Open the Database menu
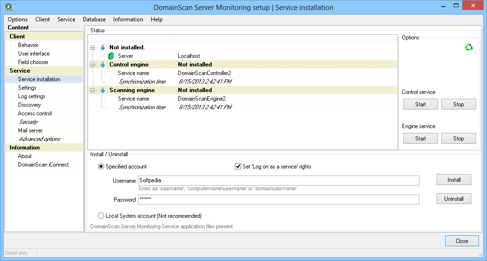 pyautogui.click(x=94, y=19)
